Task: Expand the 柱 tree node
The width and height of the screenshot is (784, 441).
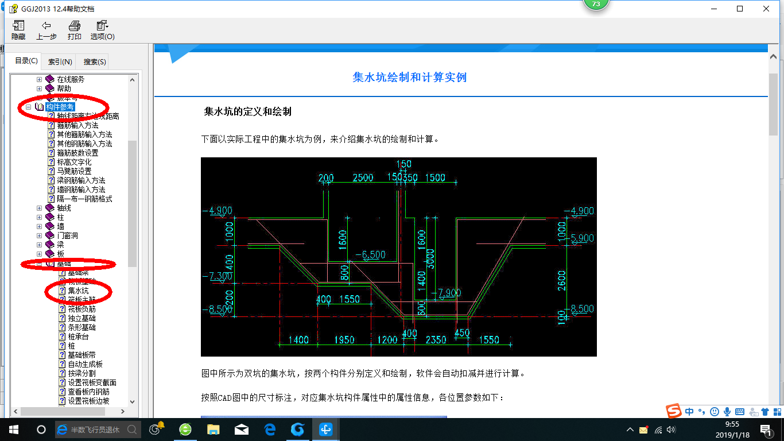Action: (39, 217)
